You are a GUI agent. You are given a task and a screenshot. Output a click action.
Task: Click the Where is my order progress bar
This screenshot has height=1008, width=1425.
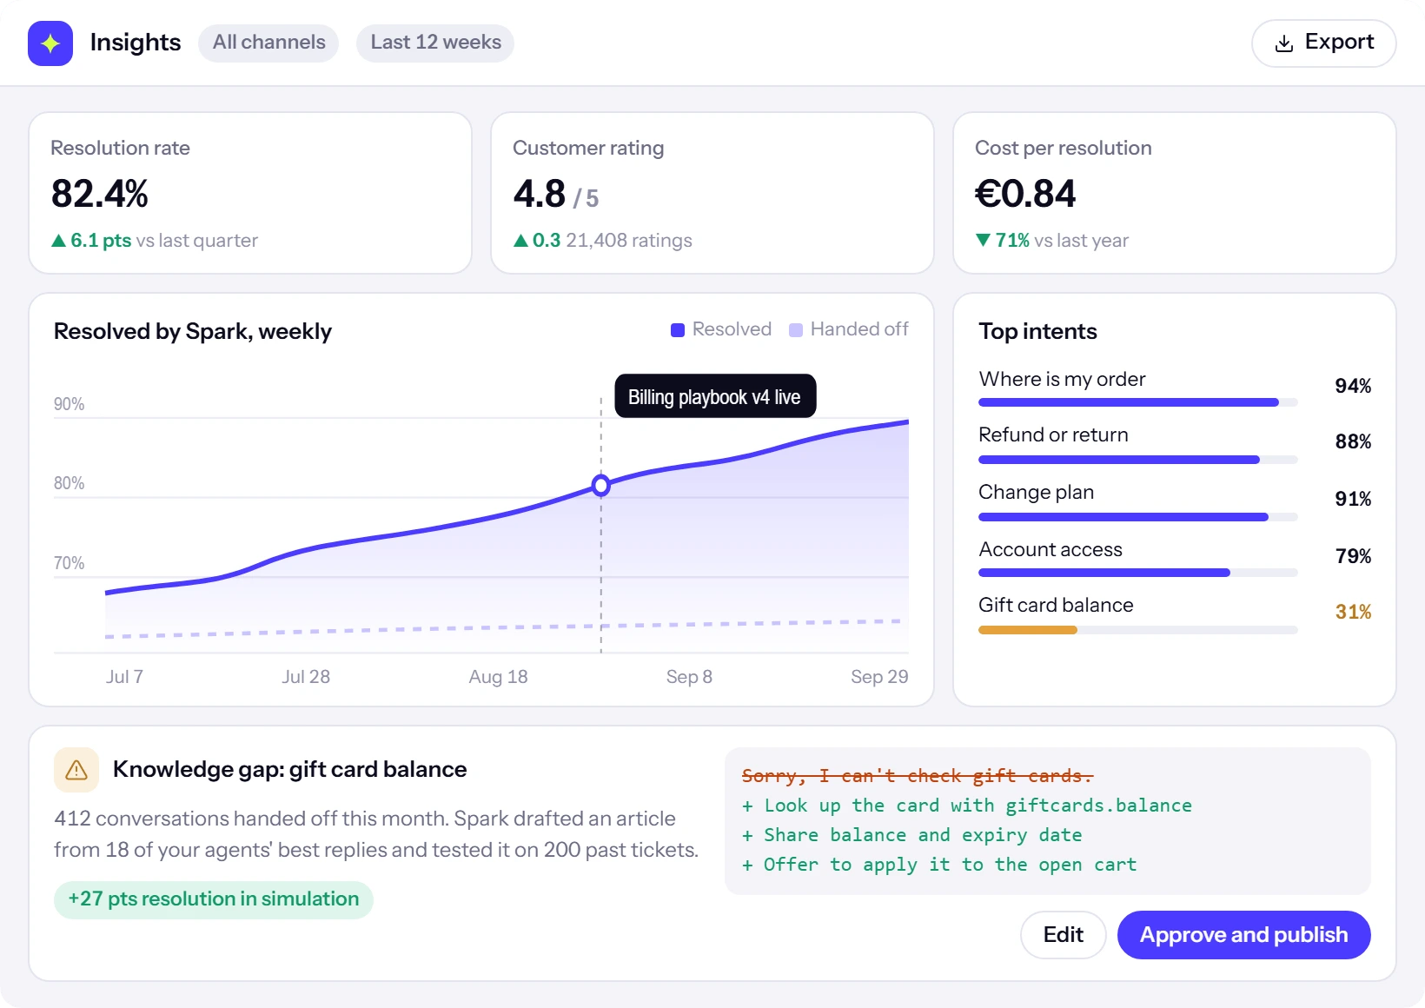1137,402
